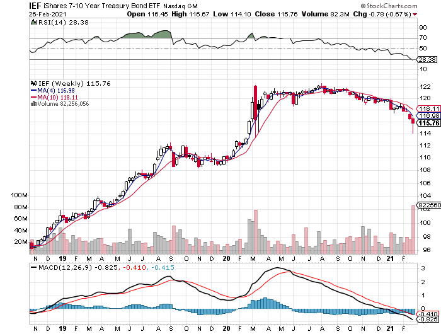
Task: Click the signal value tag -0.410
Action: click(428, 314)
